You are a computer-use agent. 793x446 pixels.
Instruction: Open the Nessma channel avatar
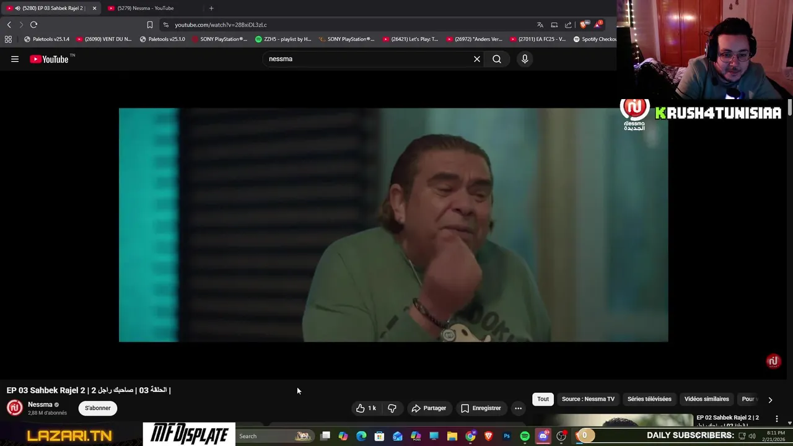(15, 408)
